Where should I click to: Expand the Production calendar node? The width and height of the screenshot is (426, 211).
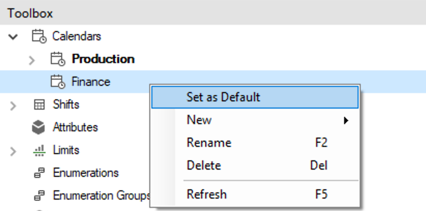[32, 60]
